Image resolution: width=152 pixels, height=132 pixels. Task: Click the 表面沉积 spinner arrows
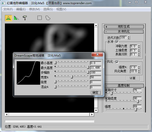pos(139,55)
